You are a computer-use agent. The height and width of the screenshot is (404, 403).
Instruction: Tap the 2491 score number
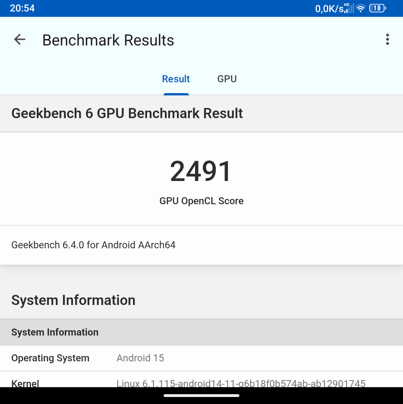pyautogui.click(x=201, y=171)
